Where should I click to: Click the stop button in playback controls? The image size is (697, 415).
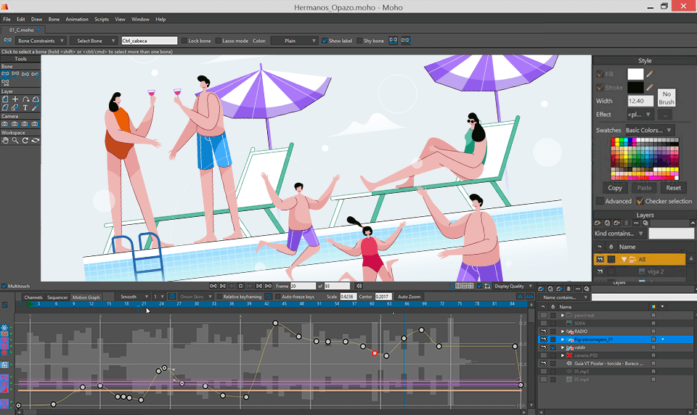[241, 286]
